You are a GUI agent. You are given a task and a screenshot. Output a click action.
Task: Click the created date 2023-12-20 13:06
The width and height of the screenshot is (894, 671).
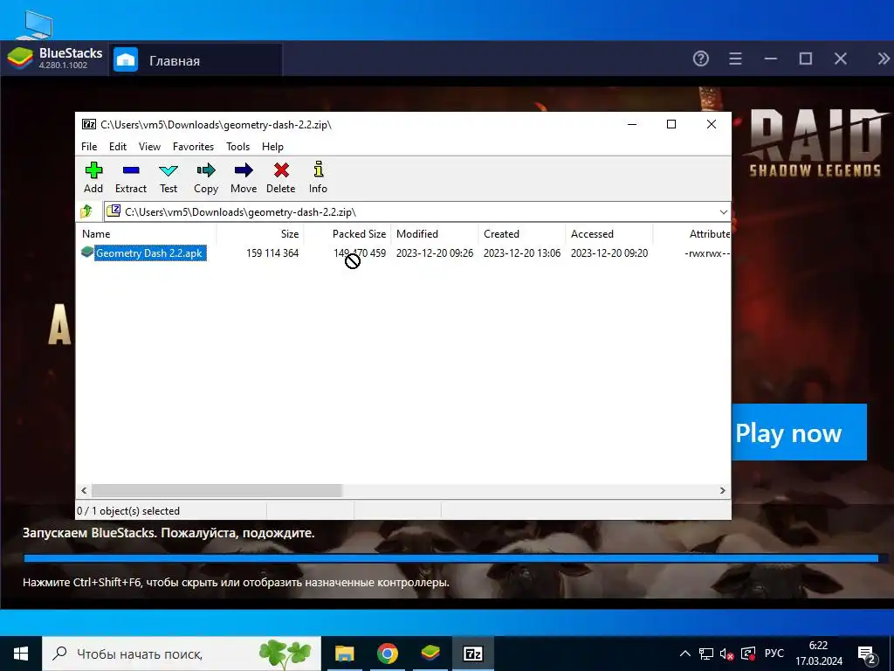click(x=522, y=252)
